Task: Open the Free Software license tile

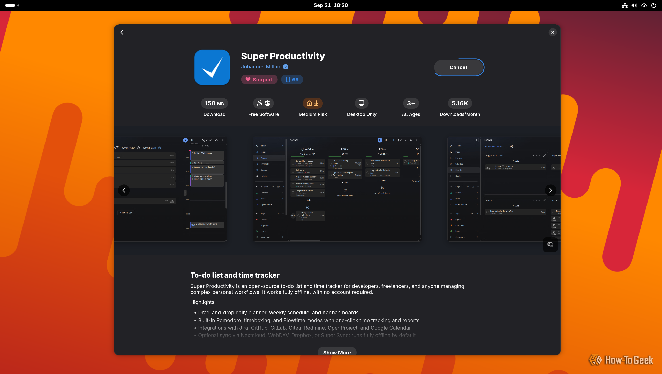Action: click(x=264, y=107)
